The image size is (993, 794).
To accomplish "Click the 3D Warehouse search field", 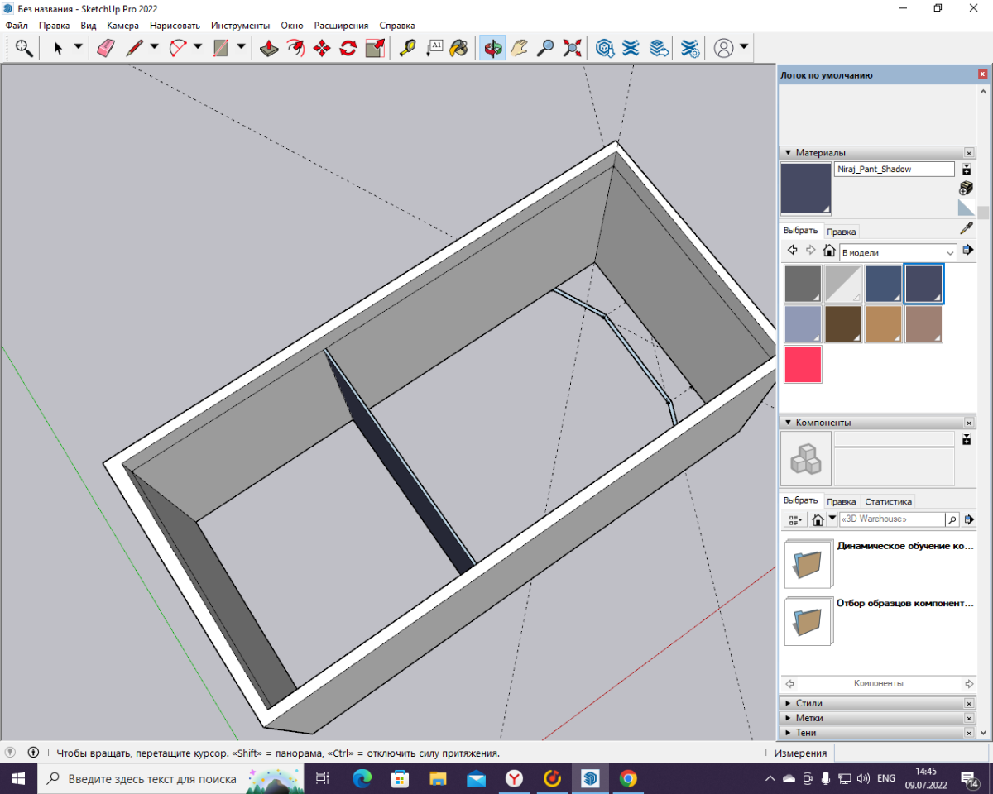I will coord(890,519).
